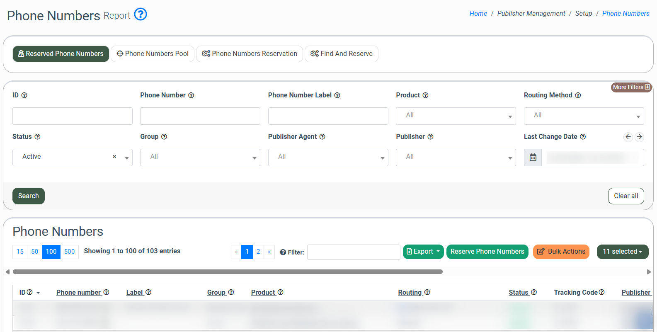Open the Export dropdown menu
657x332 pixels.
coord(423,252)
